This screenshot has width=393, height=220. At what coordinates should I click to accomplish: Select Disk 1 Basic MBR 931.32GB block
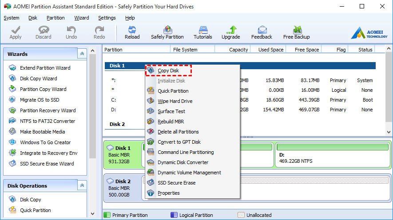(x=123, y=155)
